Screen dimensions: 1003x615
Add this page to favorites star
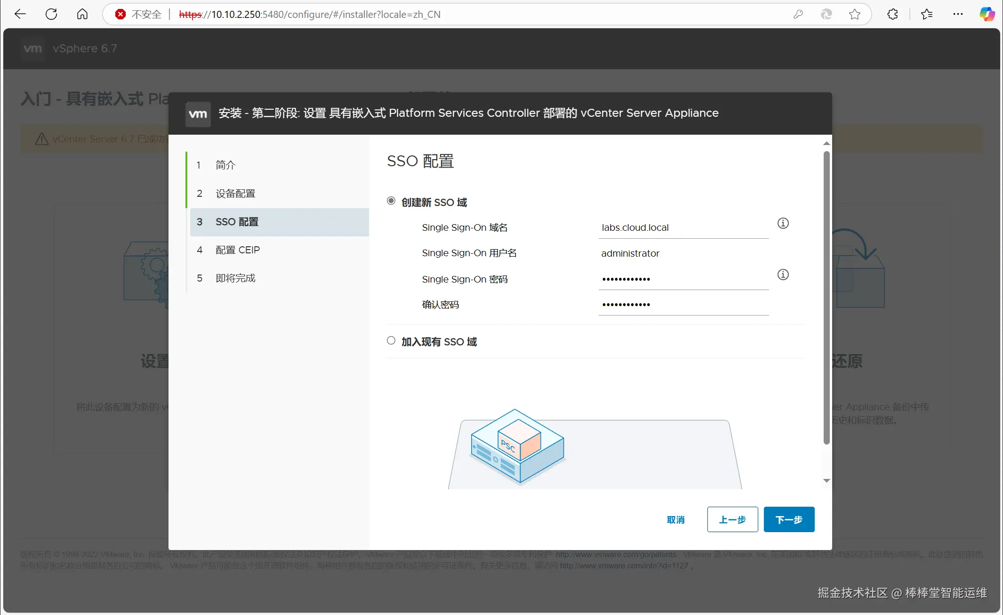[855, 14]
